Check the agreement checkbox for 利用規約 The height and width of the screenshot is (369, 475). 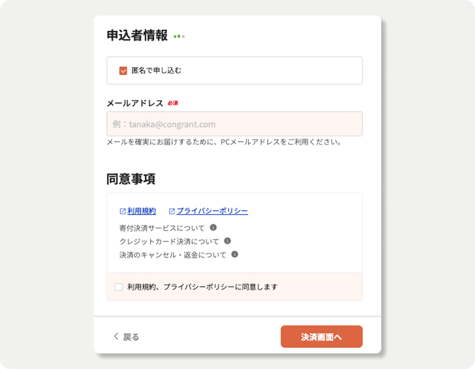click(x=119, y=287)
